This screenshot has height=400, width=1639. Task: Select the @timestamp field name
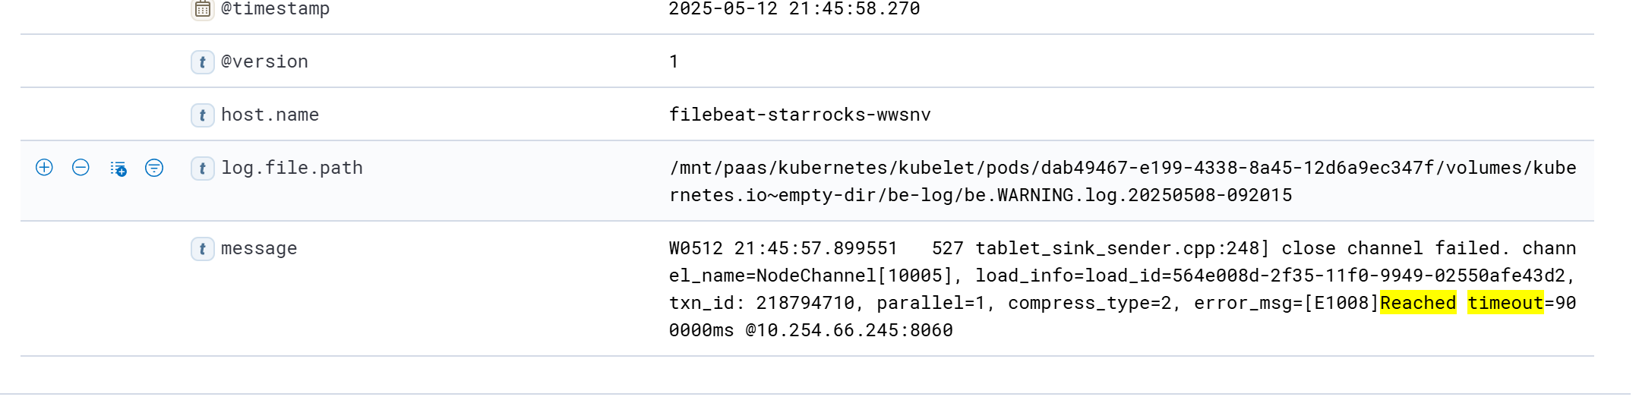pyautogui.click(x=275, y=9)
